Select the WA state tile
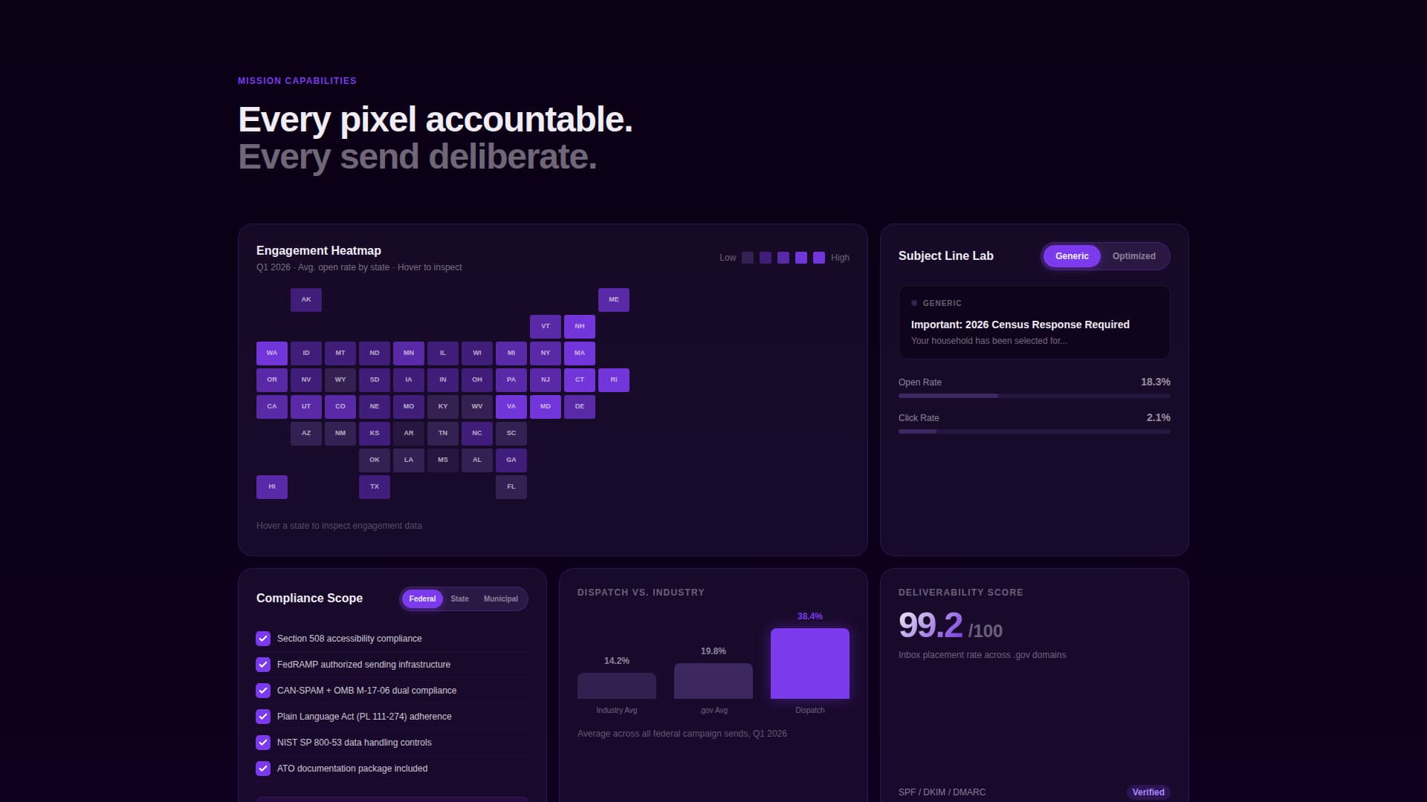 pyautogui.click(x=272, y=353)
